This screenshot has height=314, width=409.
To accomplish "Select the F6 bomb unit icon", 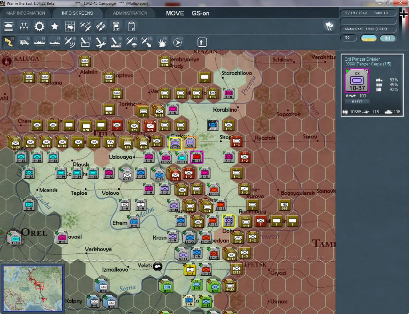I will click(x=85, y=42).
